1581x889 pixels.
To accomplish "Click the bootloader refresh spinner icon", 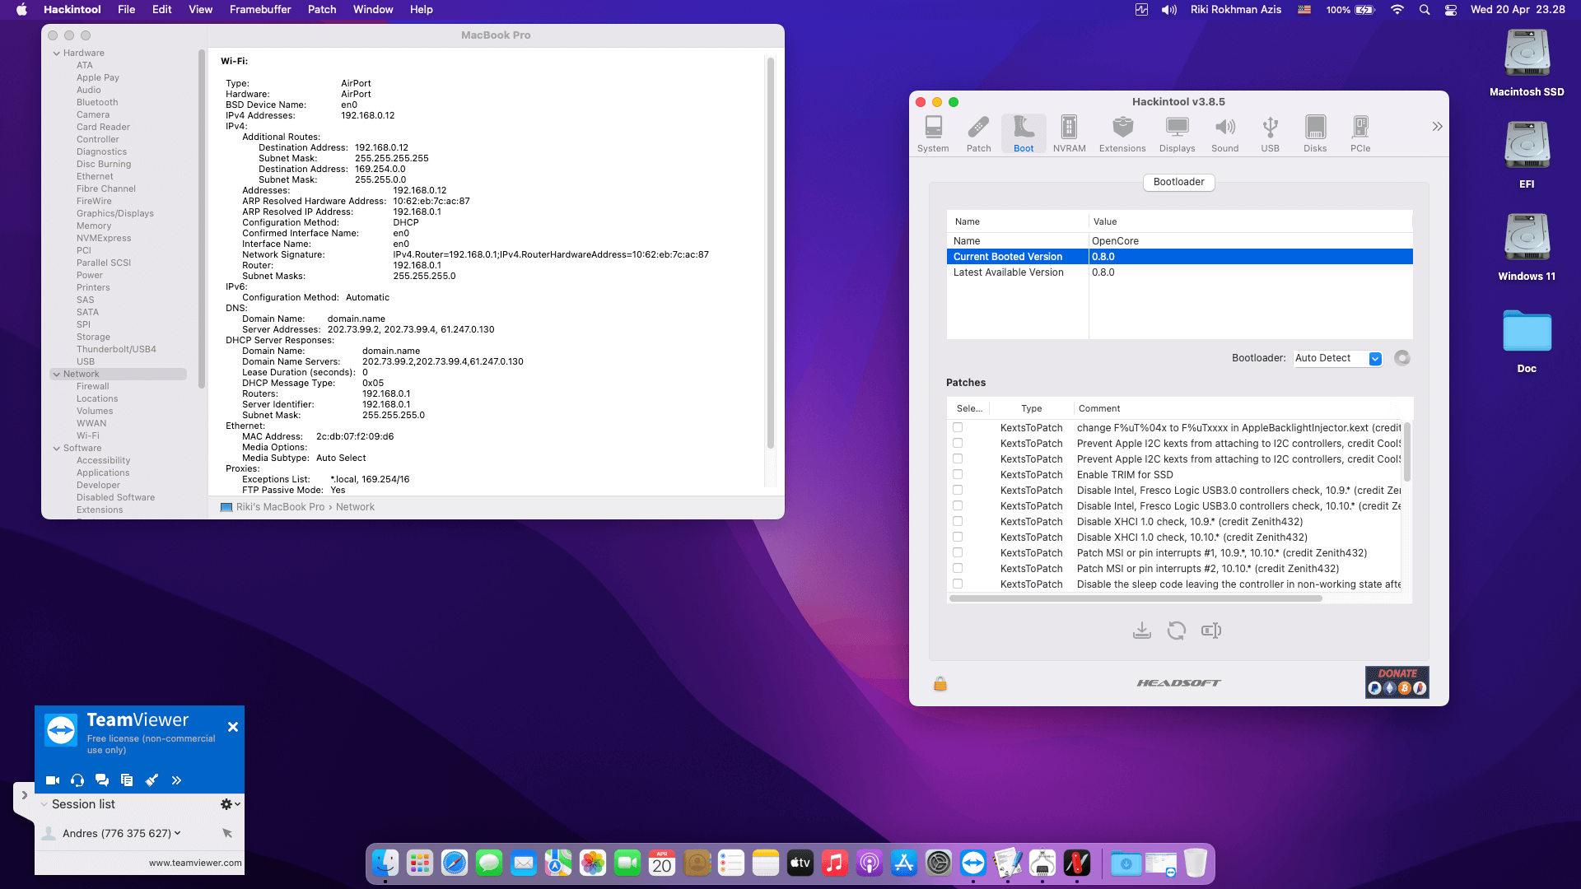I will click(1401, 358).
